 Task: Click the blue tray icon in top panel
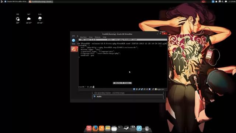pyautogui.click(x=213, y=1)
